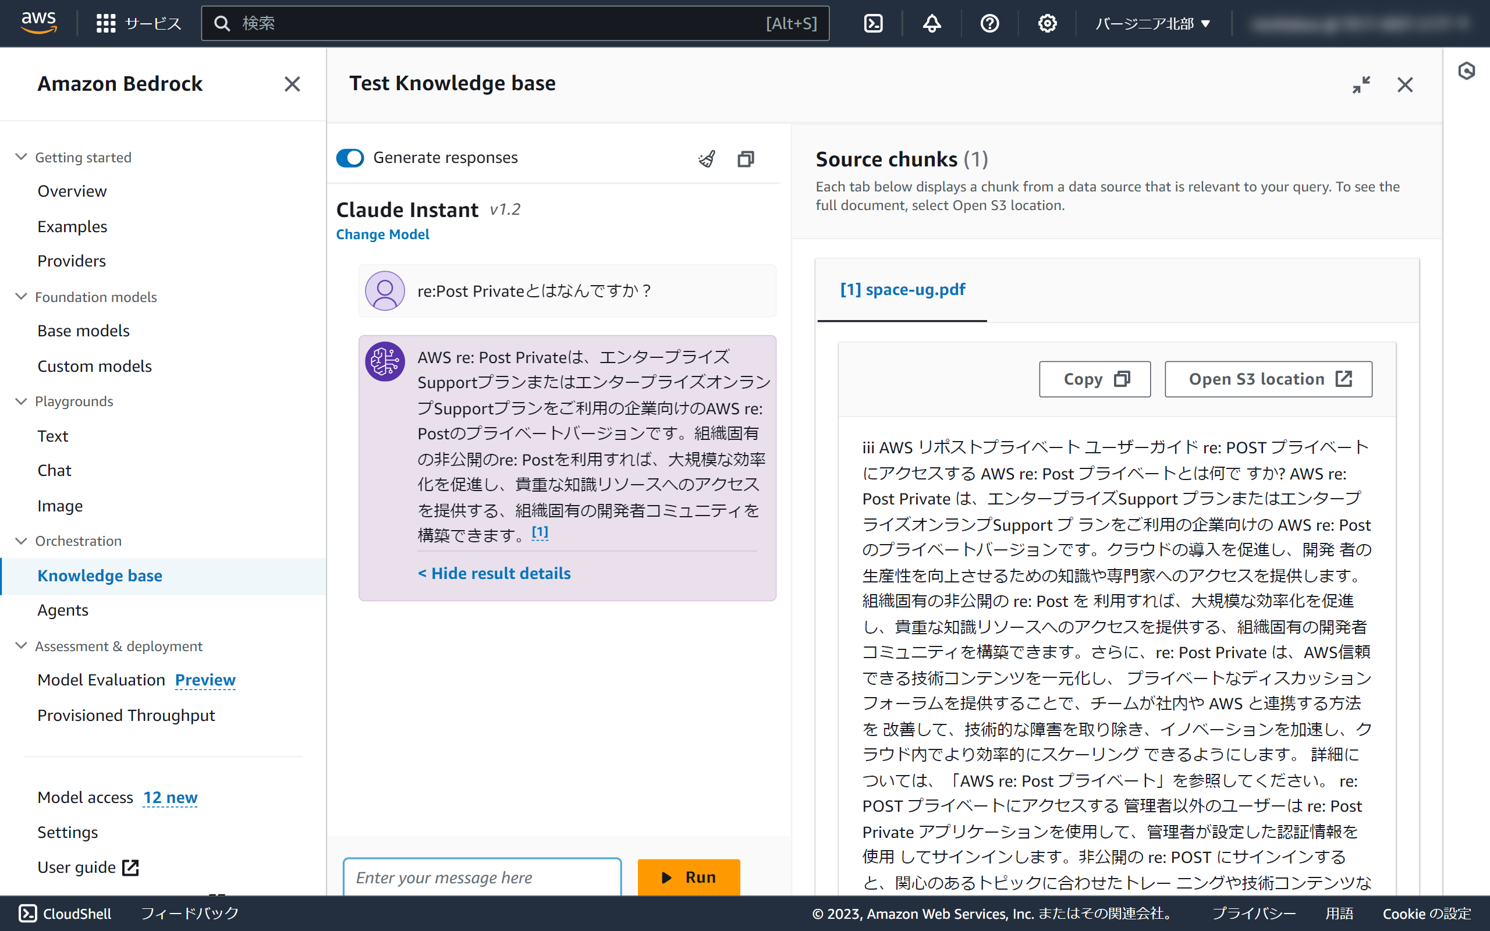Collapse the Getting started section
1490x931 pixels.
(x=22, y=157)
